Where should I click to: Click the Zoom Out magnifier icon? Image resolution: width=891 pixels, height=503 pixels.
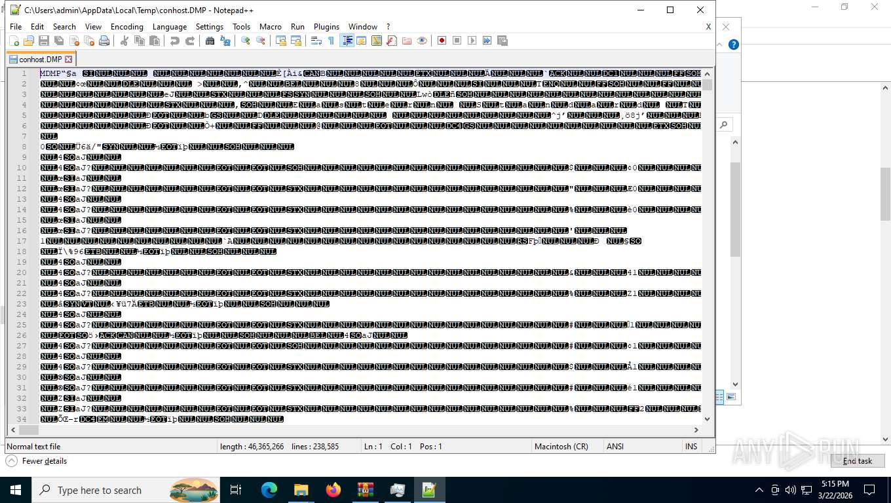tap(261, 41)
